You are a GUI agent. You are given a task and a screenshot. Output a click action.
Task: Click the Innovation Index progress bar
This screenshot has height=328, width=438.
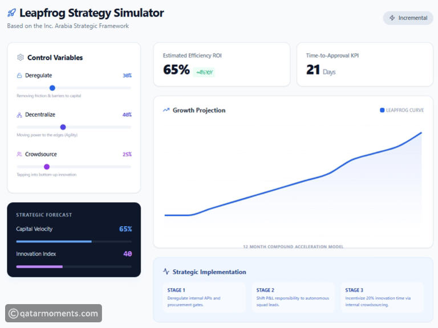(74, 266)
